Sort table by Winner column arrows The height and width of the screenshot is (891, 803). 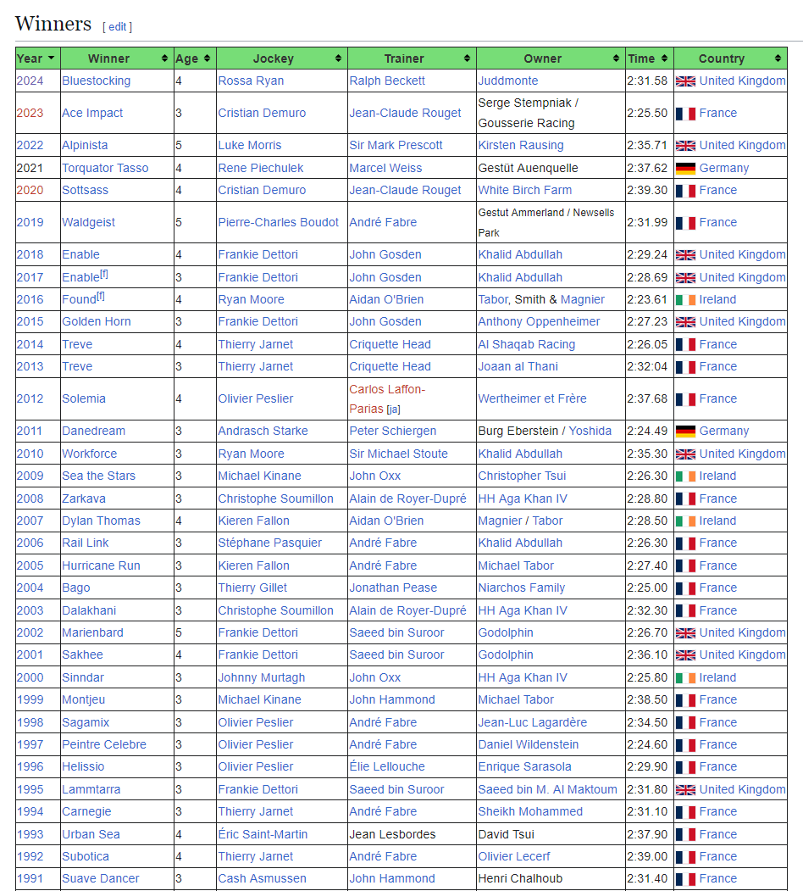pos(164,58)
